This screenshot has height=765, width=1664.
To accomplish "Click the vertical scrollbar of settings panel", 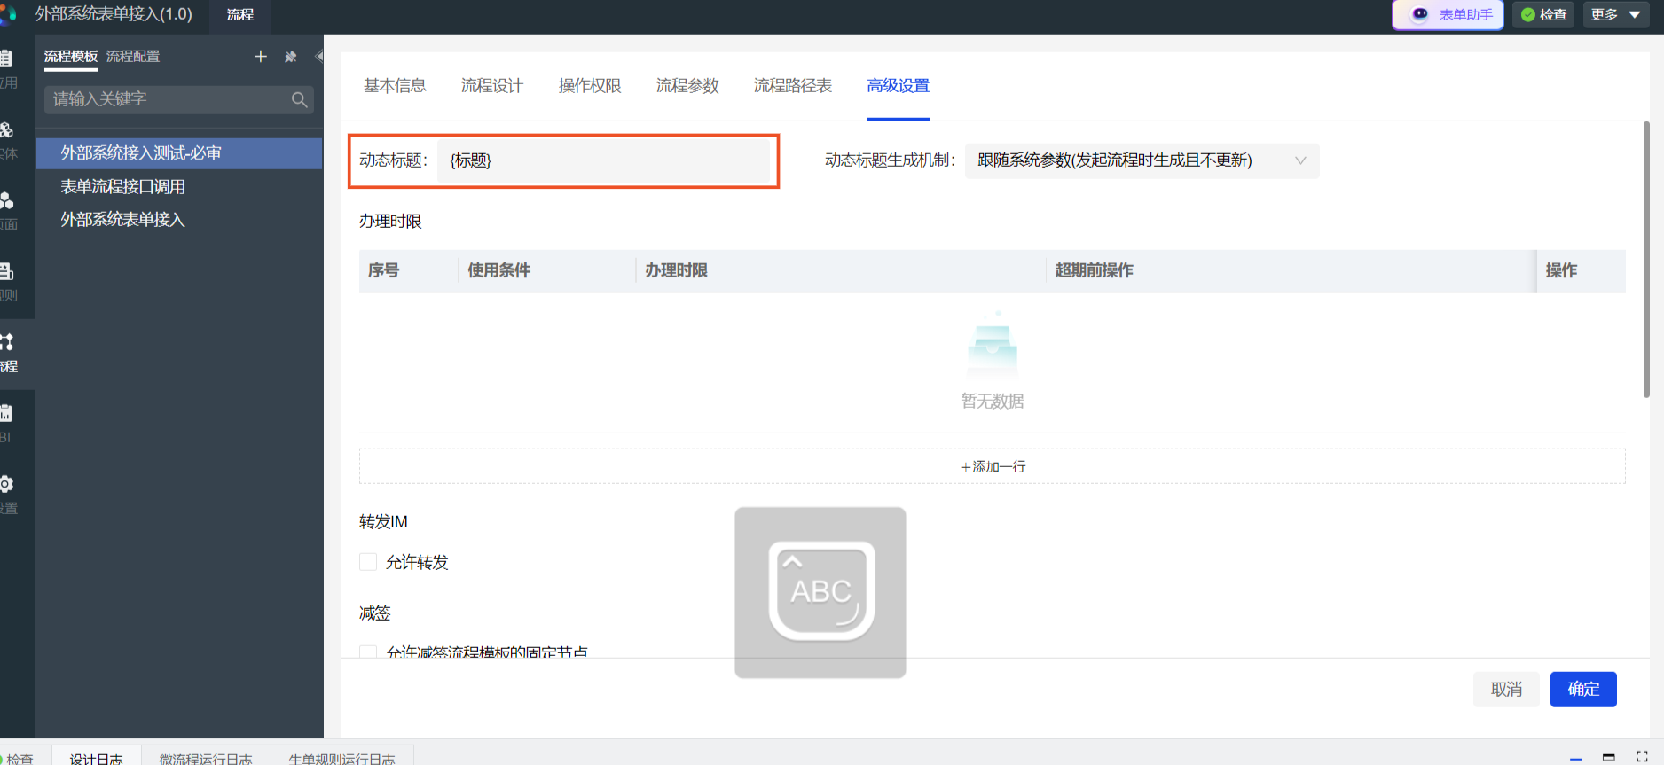I will point(1646,266).
